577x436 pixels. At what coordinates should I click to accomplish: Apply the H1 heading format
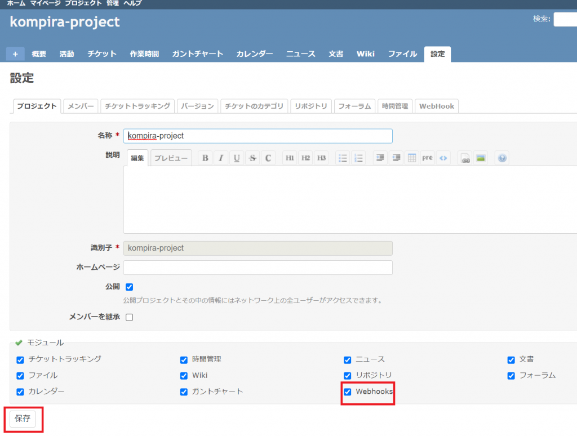[x=290, y=158]
